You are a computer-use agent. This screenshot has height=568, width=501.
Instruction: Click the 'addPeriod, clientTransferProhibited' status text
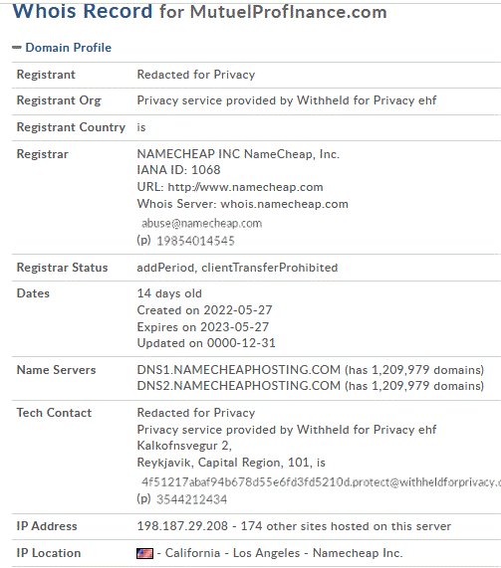coord(237,268)
